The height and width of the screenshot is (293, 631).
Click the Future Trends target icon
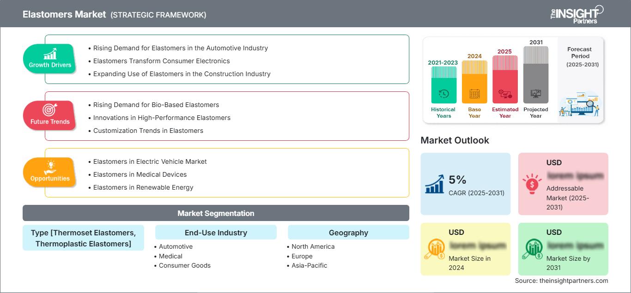point(49,110)
